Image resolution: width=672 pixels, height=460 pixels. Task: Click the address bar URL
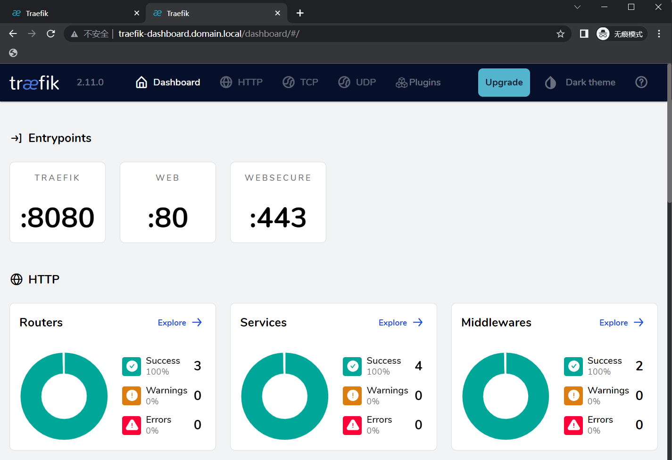coord(209,34)
